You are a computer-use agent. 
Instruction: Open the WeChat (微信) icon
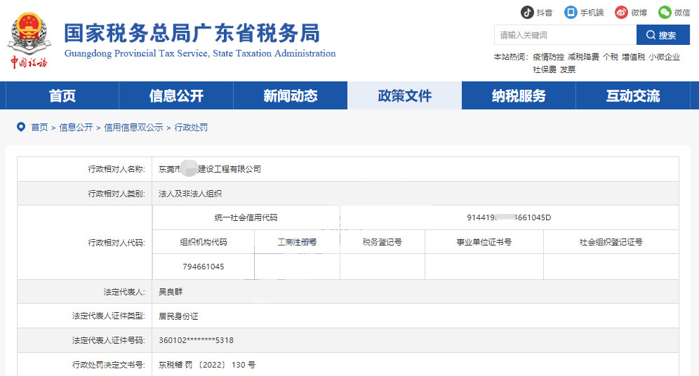click(665, 13)
